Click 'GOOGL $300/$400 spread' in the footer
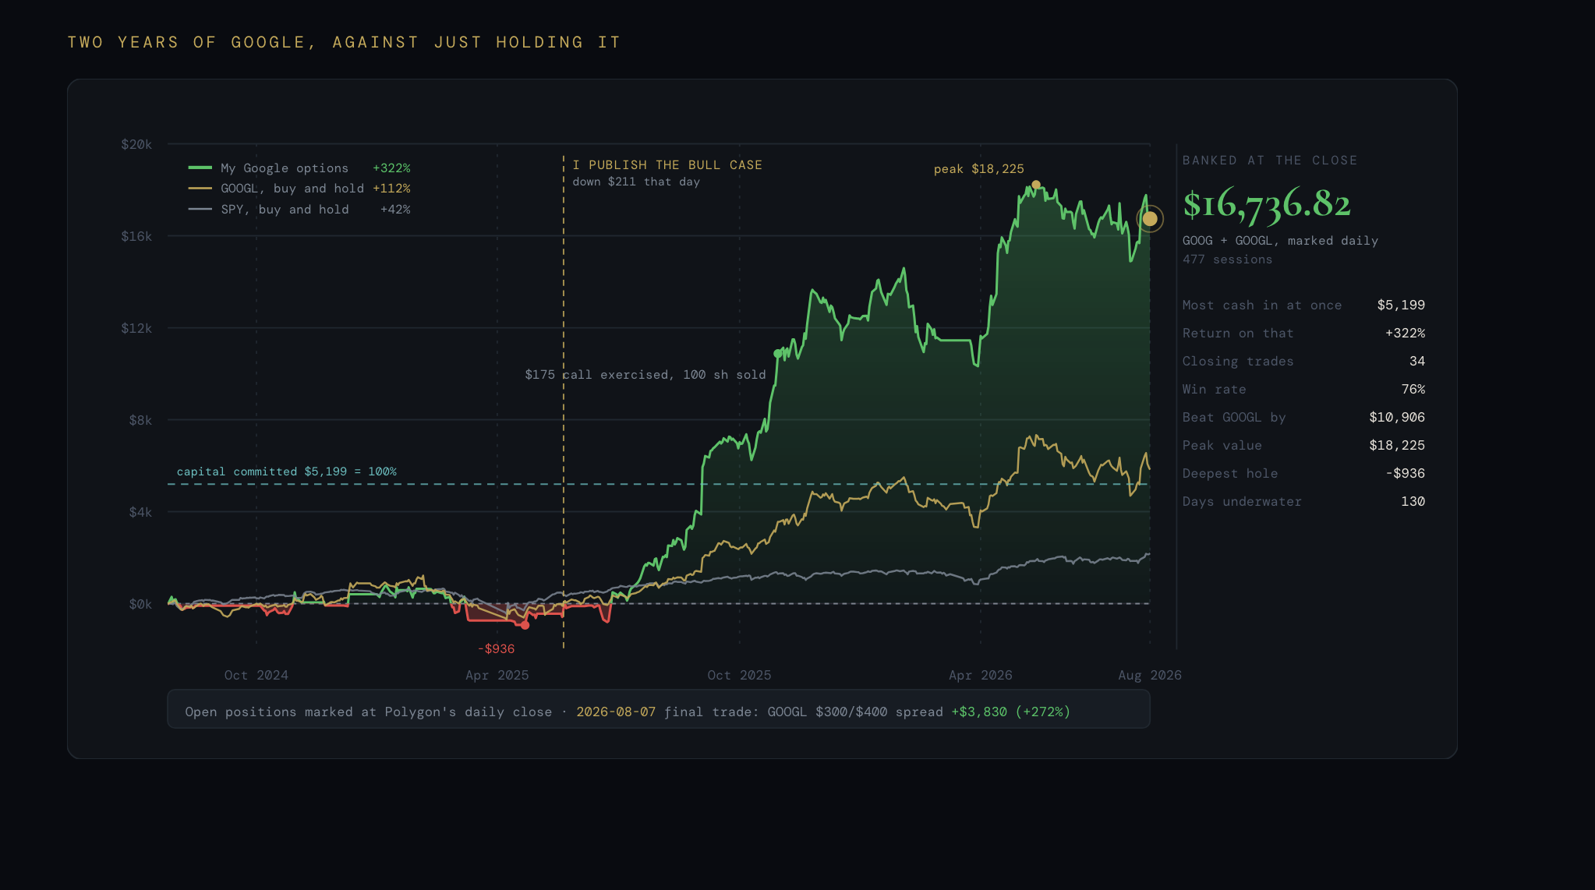The image size is (1595, 890). click(855, 712)
